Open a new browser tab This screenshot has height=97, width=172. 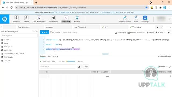[x=36, y=2]
